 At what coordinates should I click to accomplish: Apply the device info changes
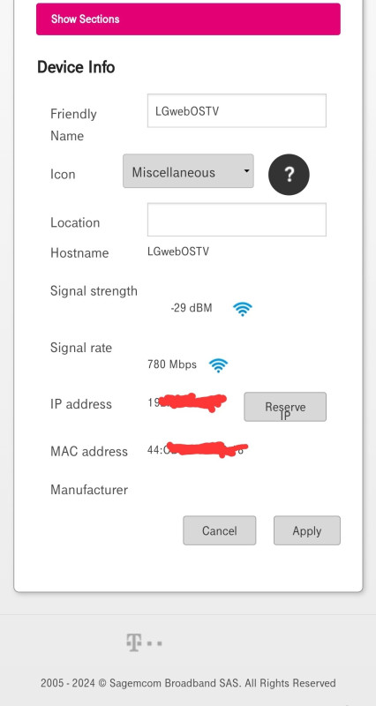click(x=307, y=530)
